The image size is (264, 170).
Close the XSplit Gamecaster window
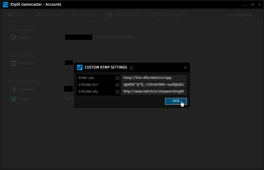260,5
